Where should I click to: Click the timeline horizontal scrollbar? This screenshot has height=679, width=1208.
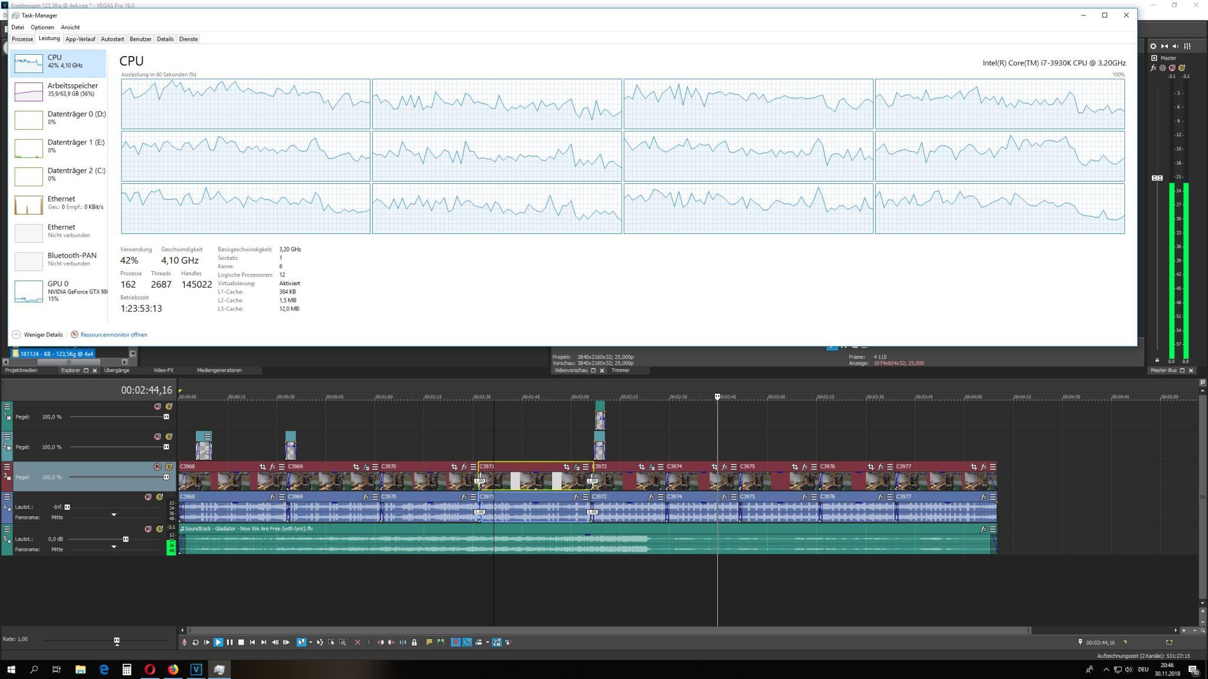pyautogui.click(x=608, y=630)
